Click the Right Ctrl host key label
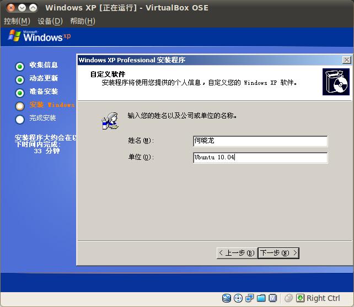 click(323, 298)
